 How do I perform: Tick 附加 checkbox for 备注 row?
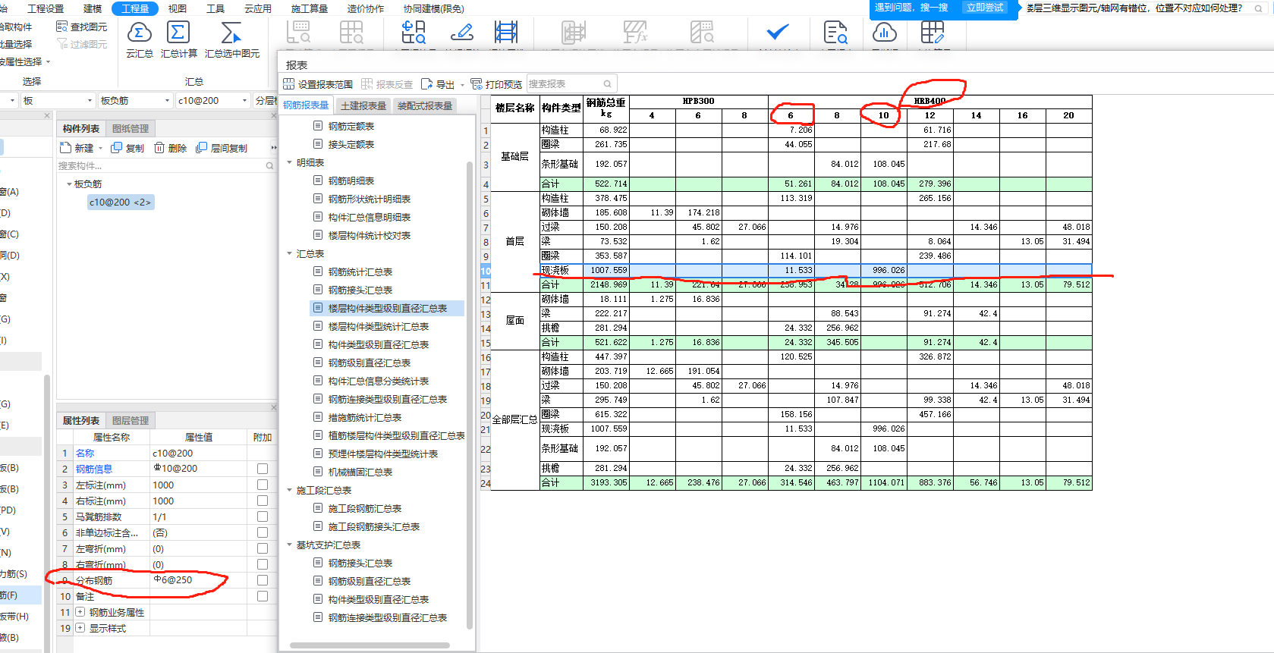(263, 596)
